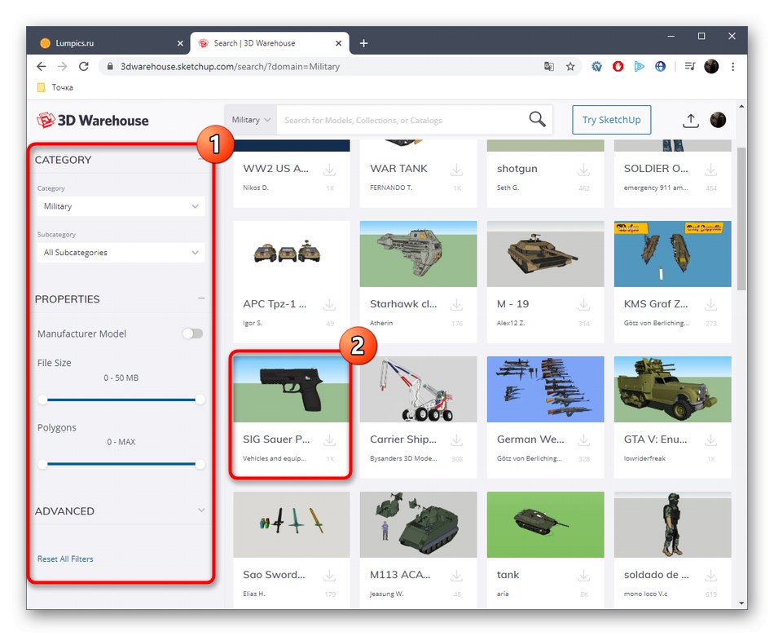Open the M - 19 tank thumbnail
The height and width of the screenshot is (636, 774).
(x=545, y=254)
